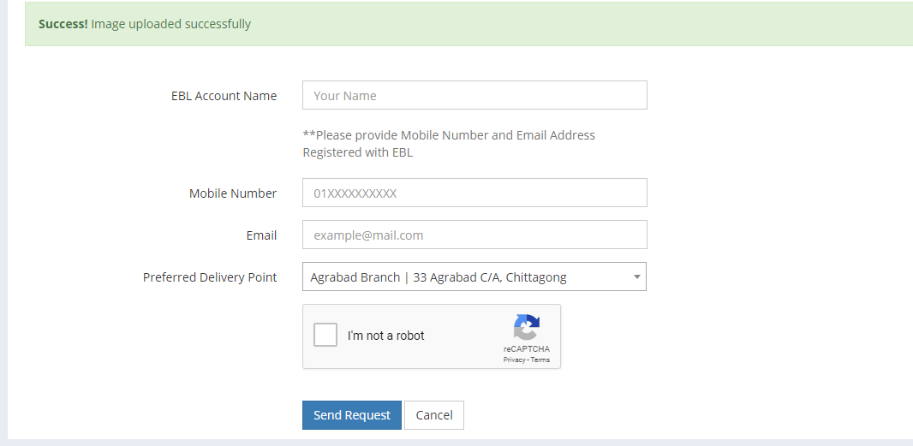913x446 pixels.
Task: Focus the Mobile Number input field
Action: [474, 193]
